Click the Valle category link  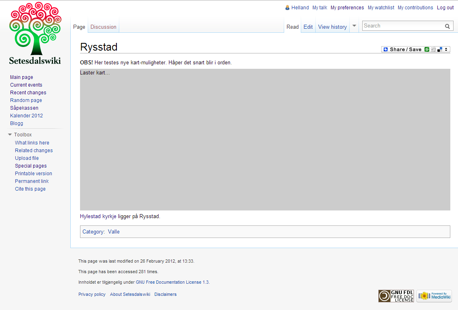pyautogui.click(x=114, y=232)
